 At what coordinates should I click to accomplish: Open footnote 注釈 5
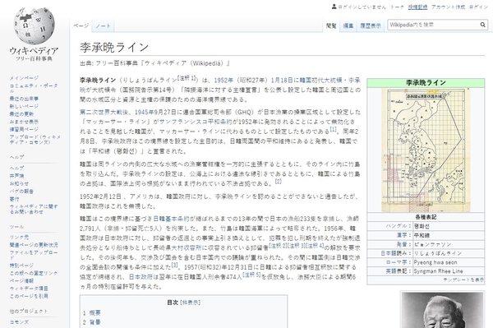251,275
